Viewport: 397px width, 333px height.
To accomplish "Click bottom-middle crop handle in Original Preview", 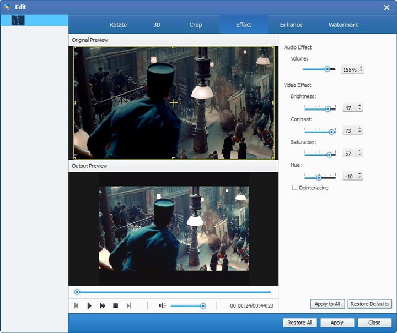I will 174,158.
